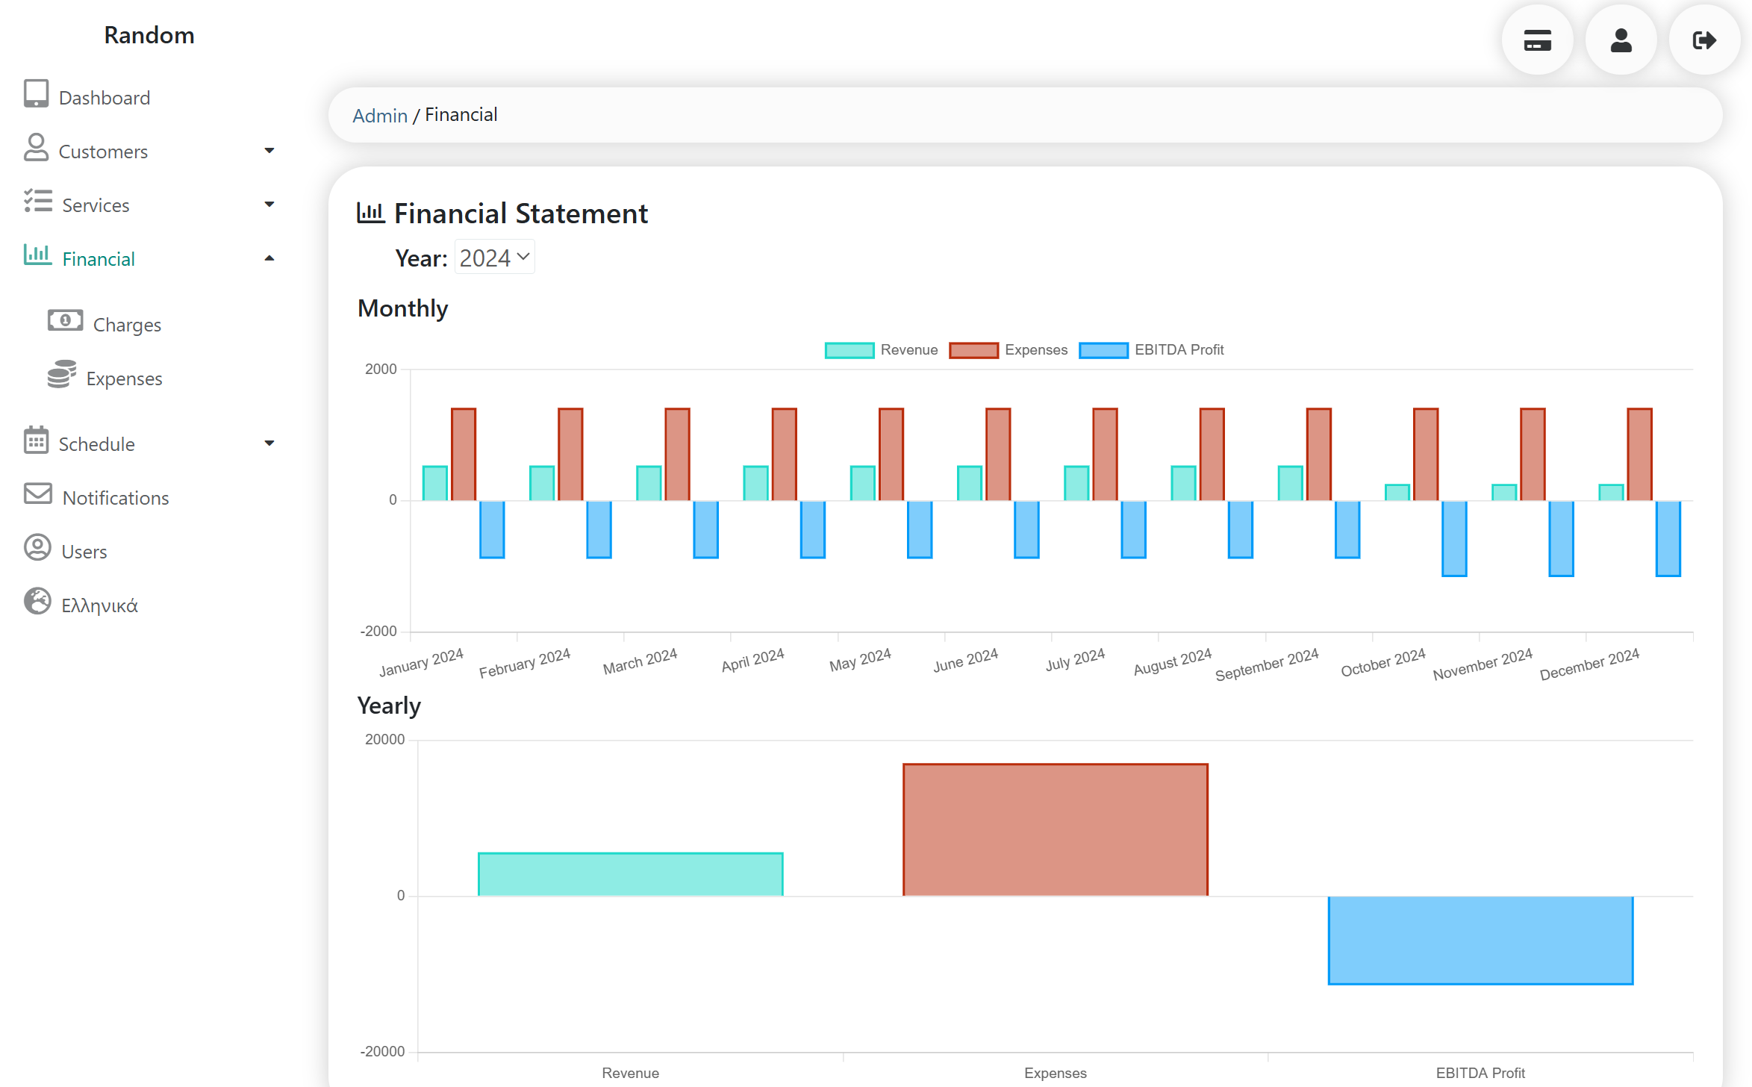
Task: Click the globe icon beside Ελληνικά
Action: click(37, 602)
